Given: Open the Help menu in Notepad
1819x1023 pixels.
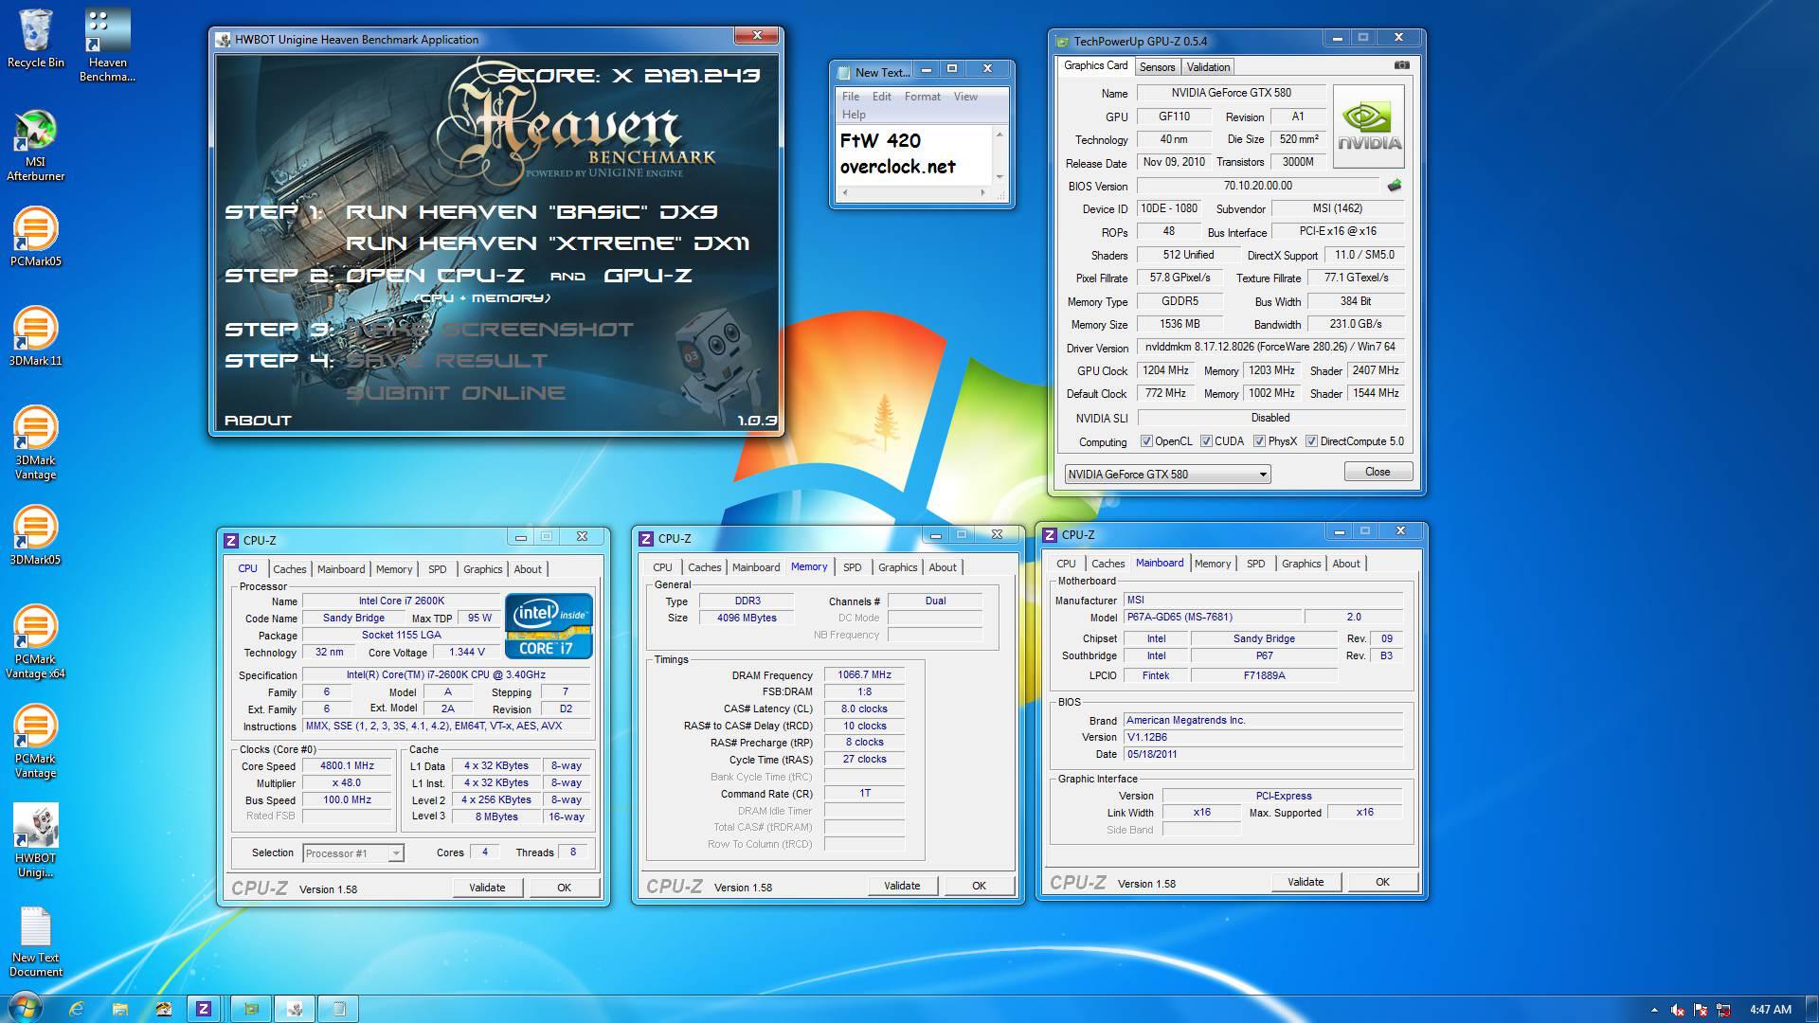Looking at the screenshot, I should [854, 115].
